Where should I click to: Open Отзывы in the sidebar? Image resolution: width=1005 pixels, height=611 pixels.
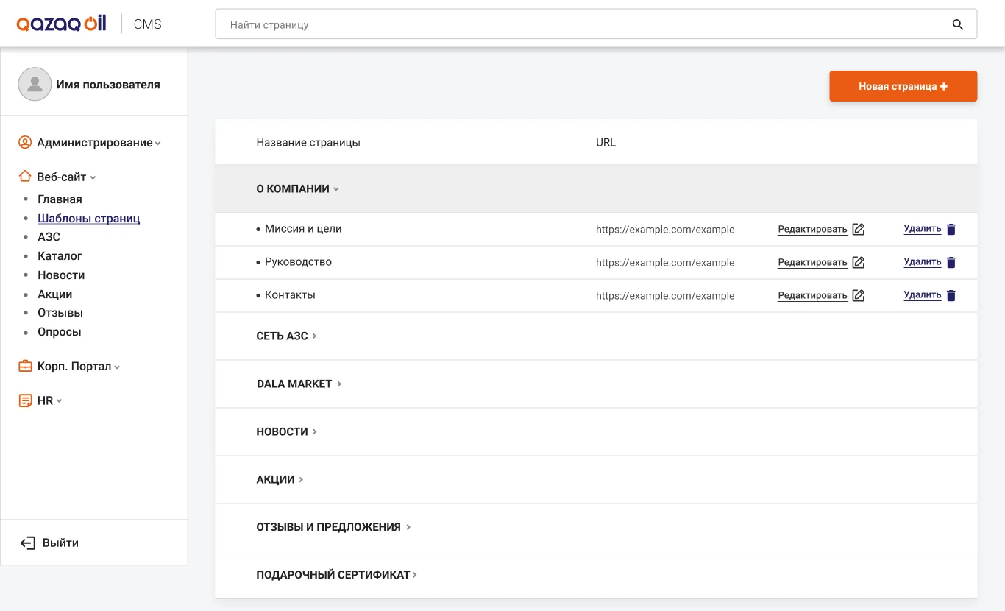60,313
